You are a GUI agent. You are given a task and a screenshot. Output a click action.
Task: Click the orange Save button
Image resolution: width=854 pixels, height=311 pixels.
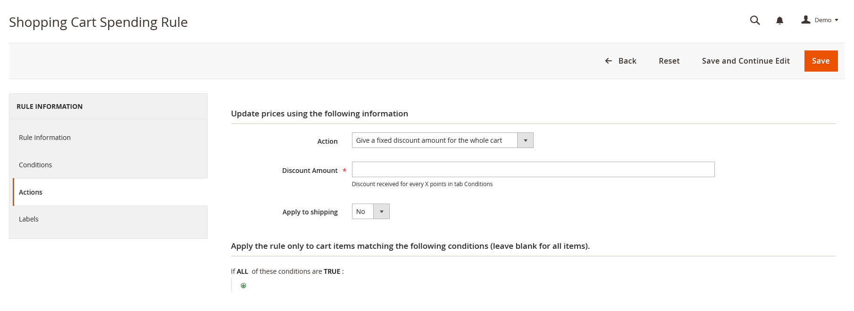(x=821, y=61)
